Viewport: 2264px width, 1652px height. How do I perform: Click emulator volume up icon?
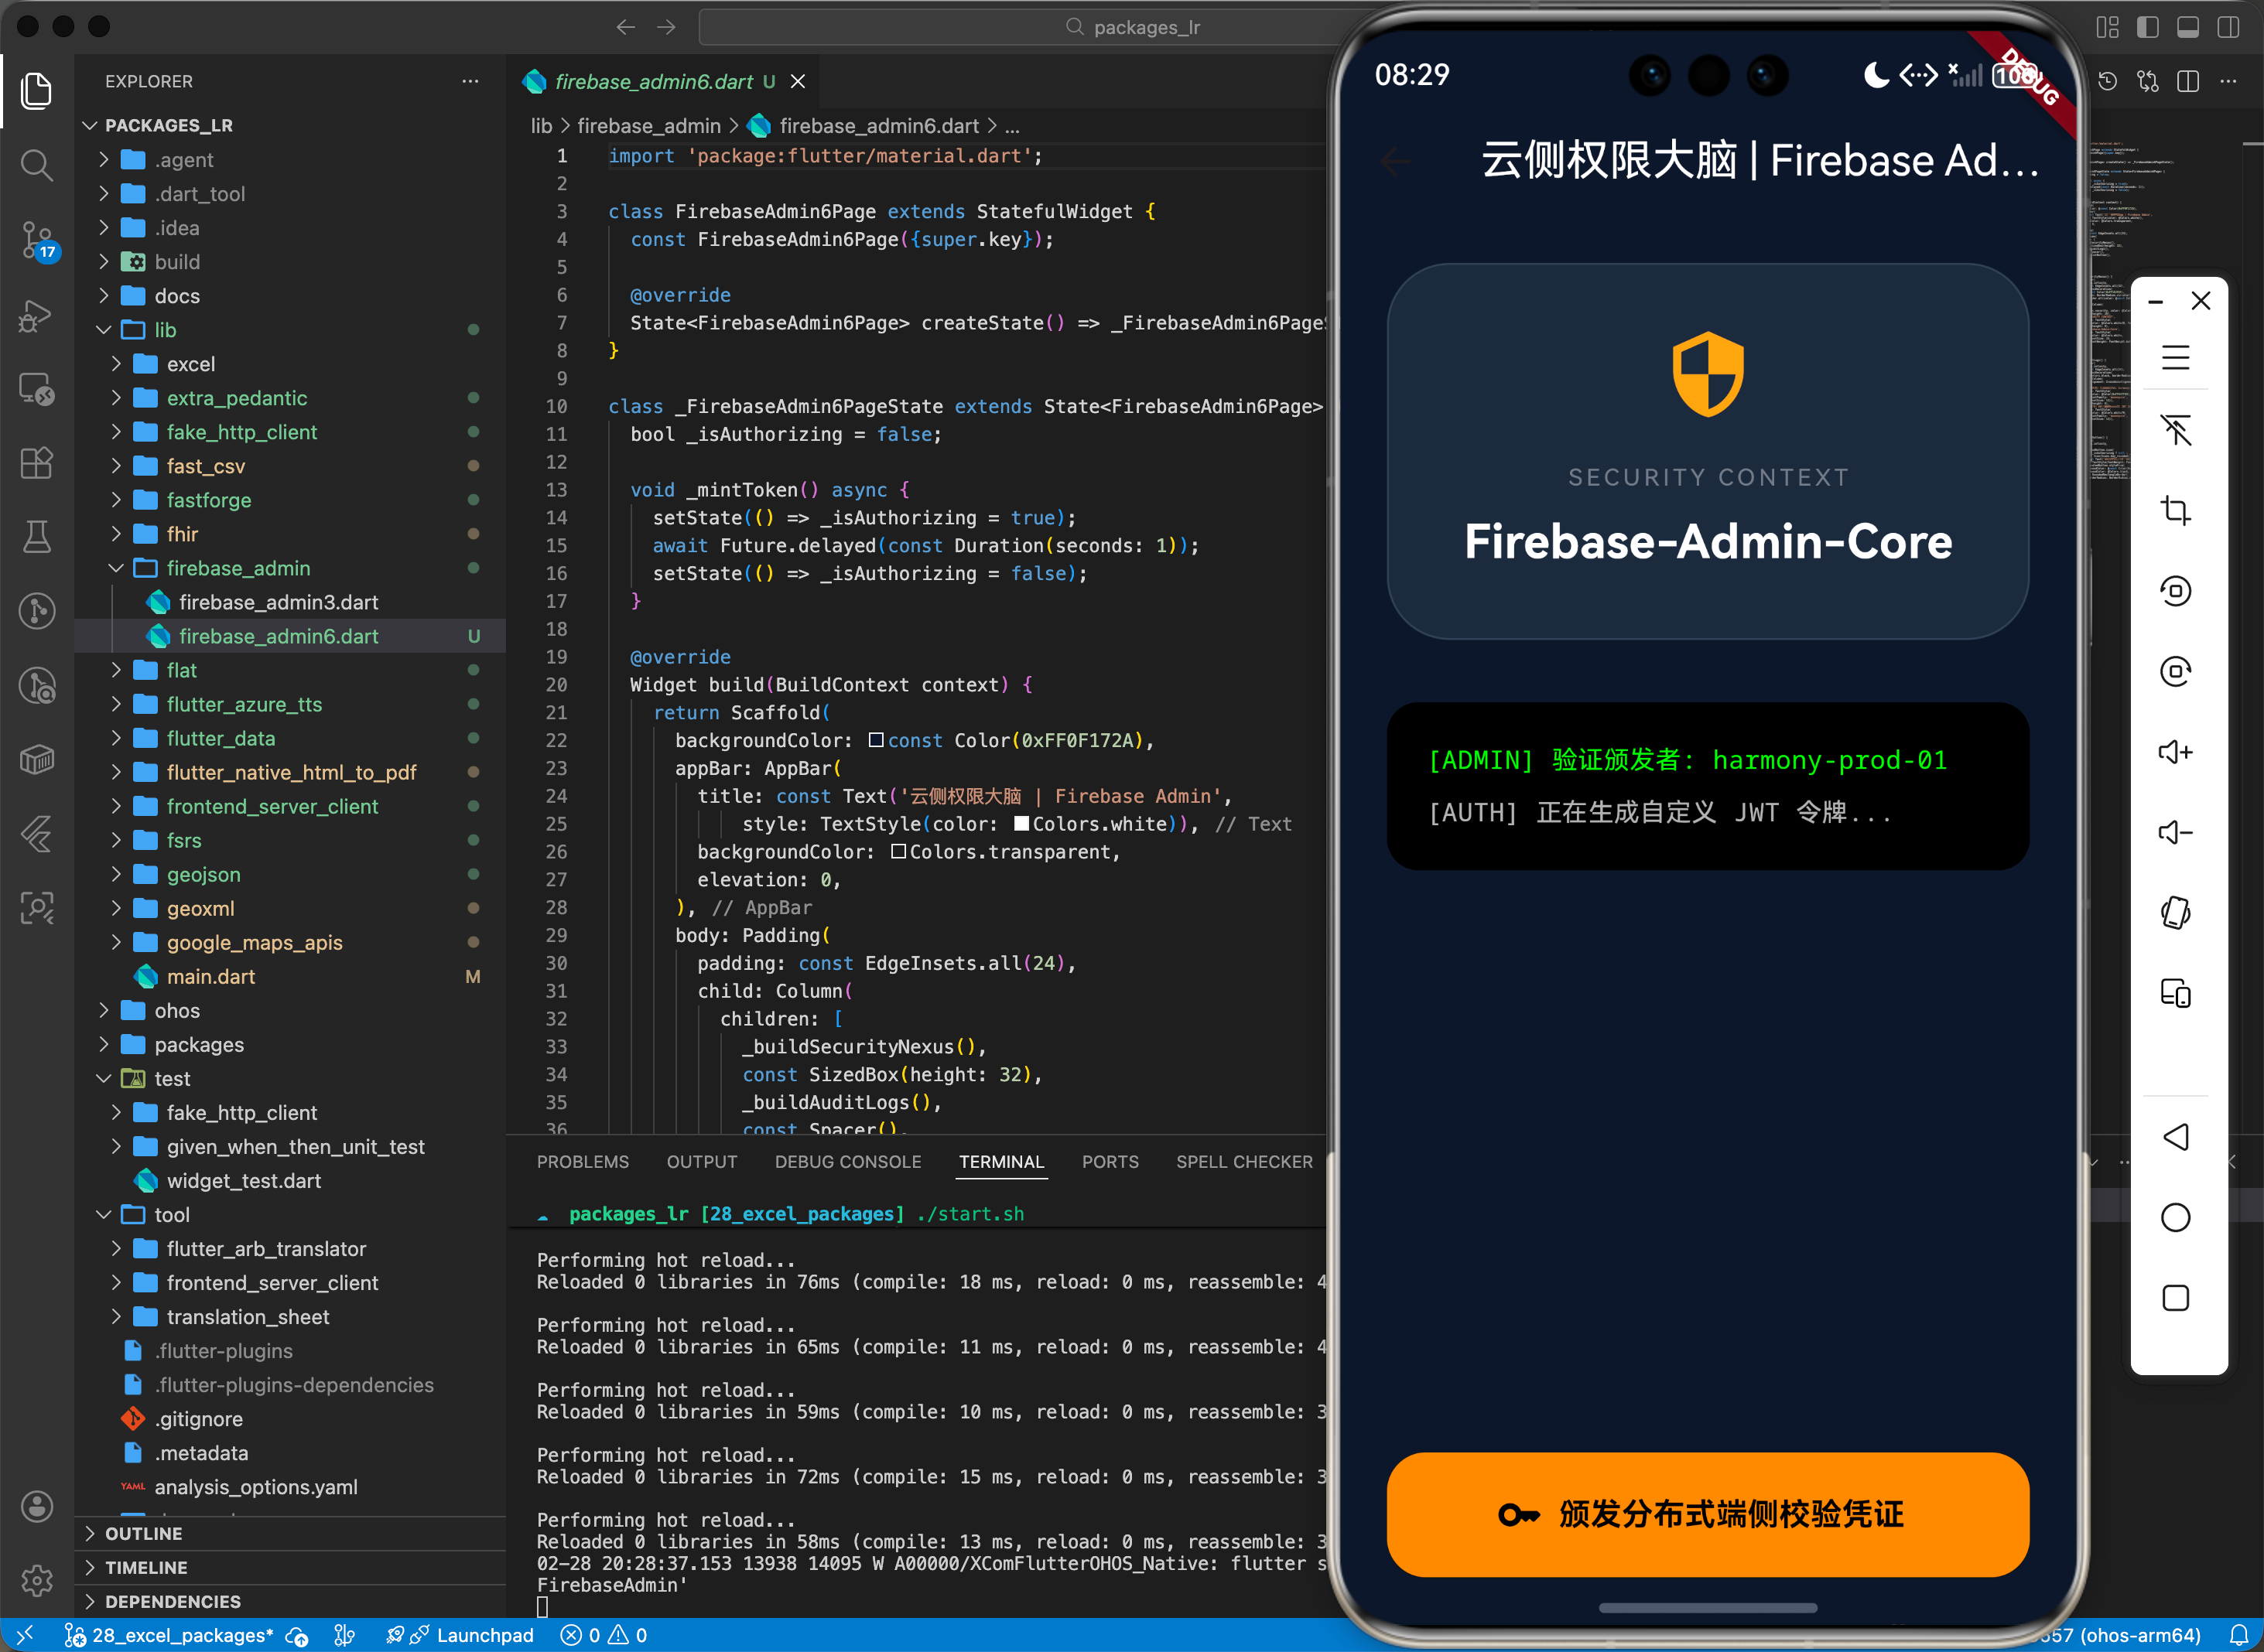tap(2175, 752)
